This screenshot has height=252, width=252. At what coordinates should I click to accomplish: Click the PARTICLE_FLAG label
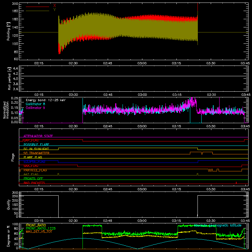coord(35,170)
